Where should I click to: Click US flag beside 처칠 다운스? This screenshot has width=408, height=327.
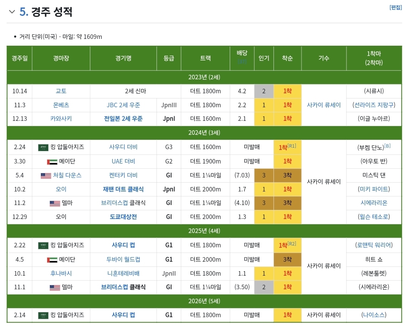(46, 176)
